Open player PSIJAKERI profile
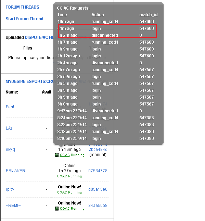205x221 pixels. coord(16,171)
